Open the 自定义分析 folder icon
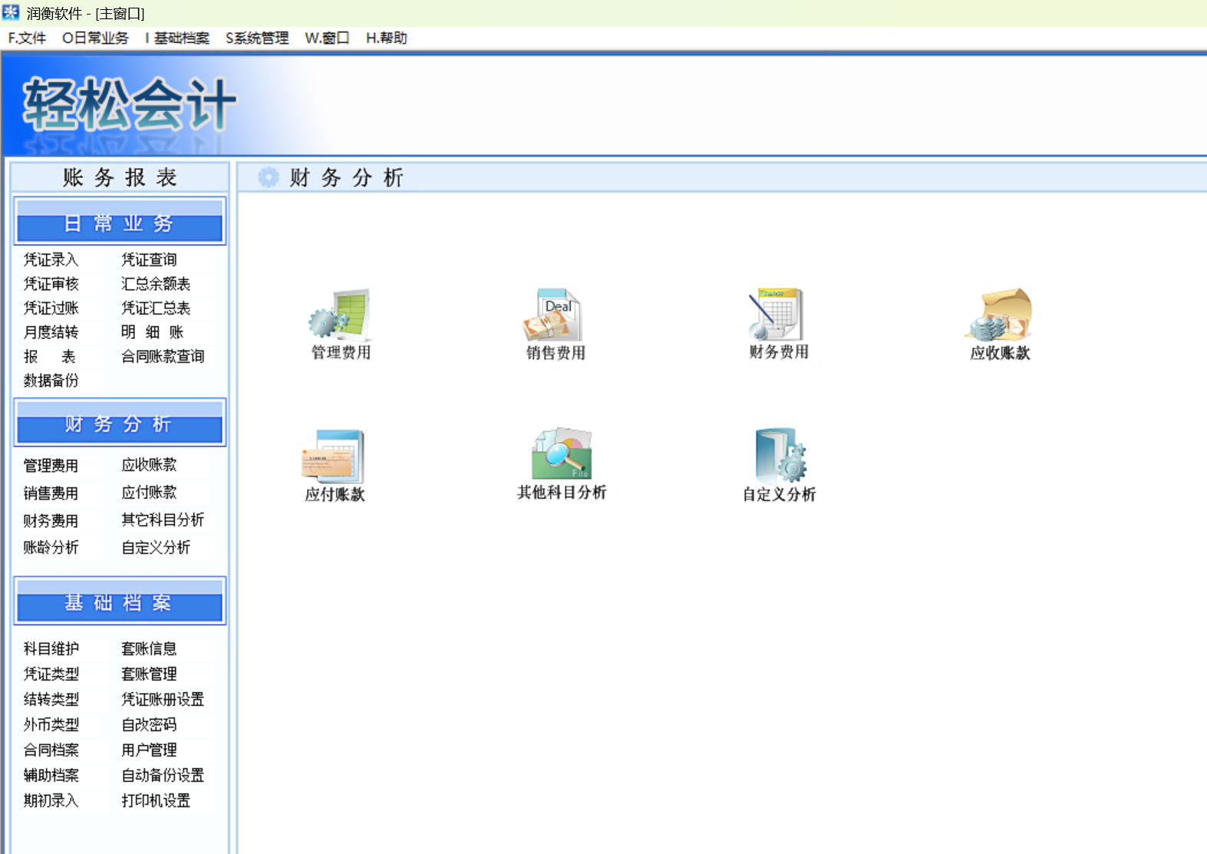Image resolution: width=1207 pixels, height=854 pixels. 780,456
